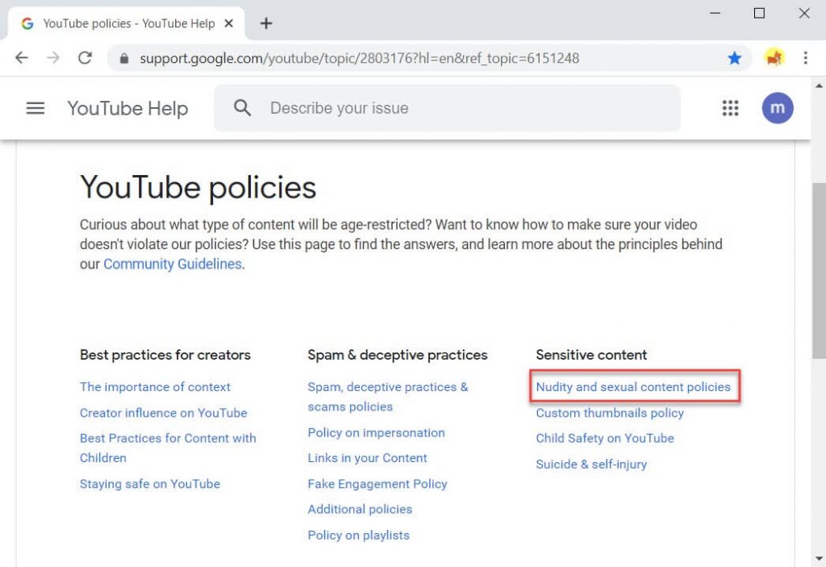The image size is (826, 567).
Task: Click the 'Describe your issue' search field
Action: click(447, 108)
